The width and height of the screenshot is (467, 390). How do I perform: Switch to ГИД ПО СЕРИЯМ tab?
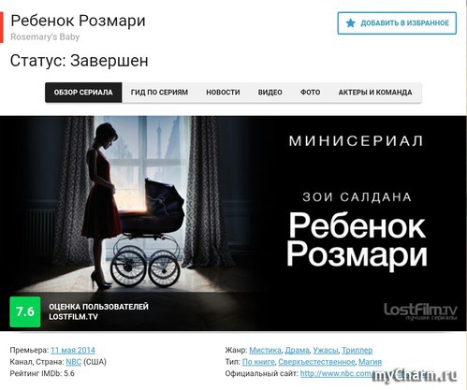[159, 93]
